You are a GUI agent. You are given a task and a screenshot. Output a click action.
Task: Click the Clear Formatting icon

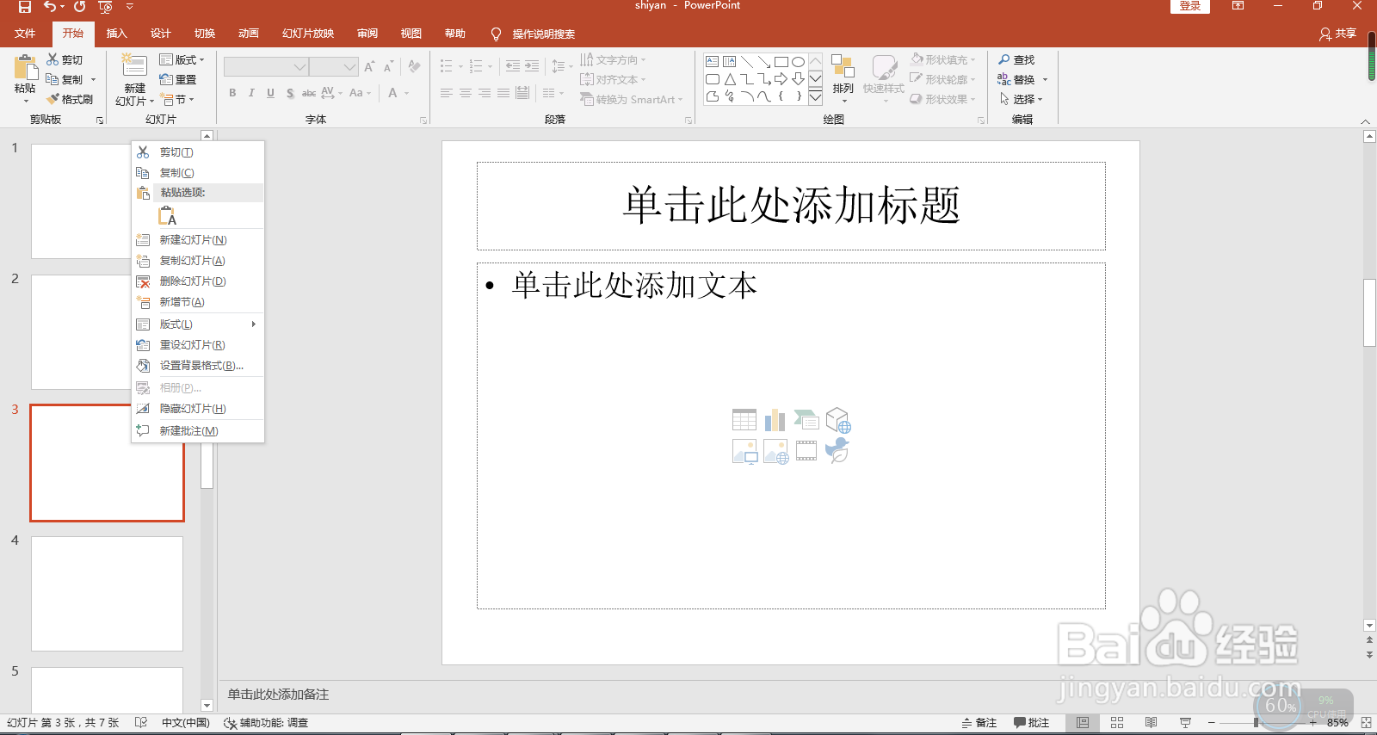[414, 66]
